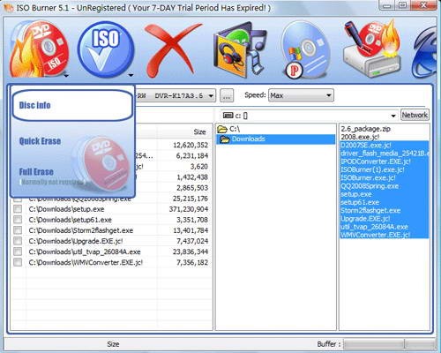Check the box for util_tvap_26084A.exe
The height and width of the screenshot is (353, 441).
pyautogui.click(x=18, y=252)
